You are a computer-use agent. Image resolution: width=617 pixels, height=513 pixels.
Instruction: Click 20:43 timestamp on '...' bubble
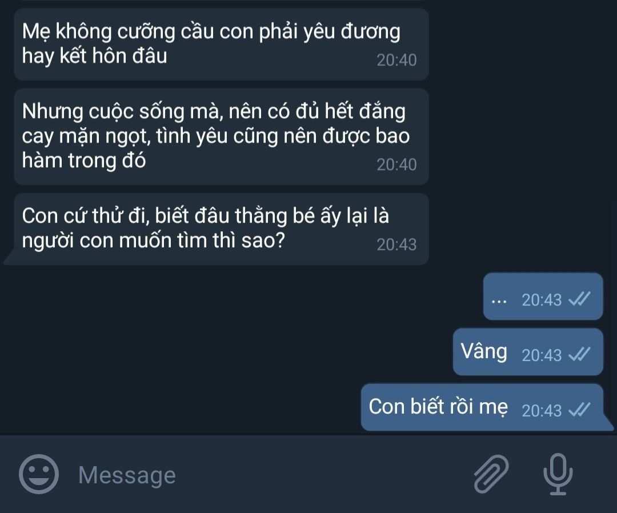(542, 300)
